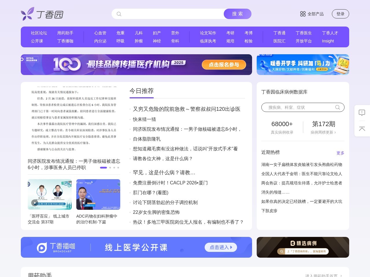Play the 医呼百应 video via its play icon

35,203
